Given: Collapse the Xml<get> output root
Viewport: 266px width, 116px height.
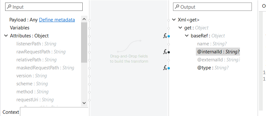Looking at the screenshot, I should [174, 19].
